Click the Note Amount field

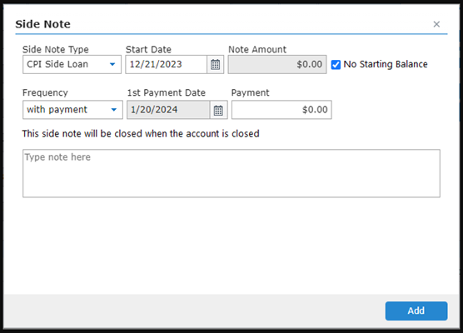pyautogui.click(x=277, y=64)
